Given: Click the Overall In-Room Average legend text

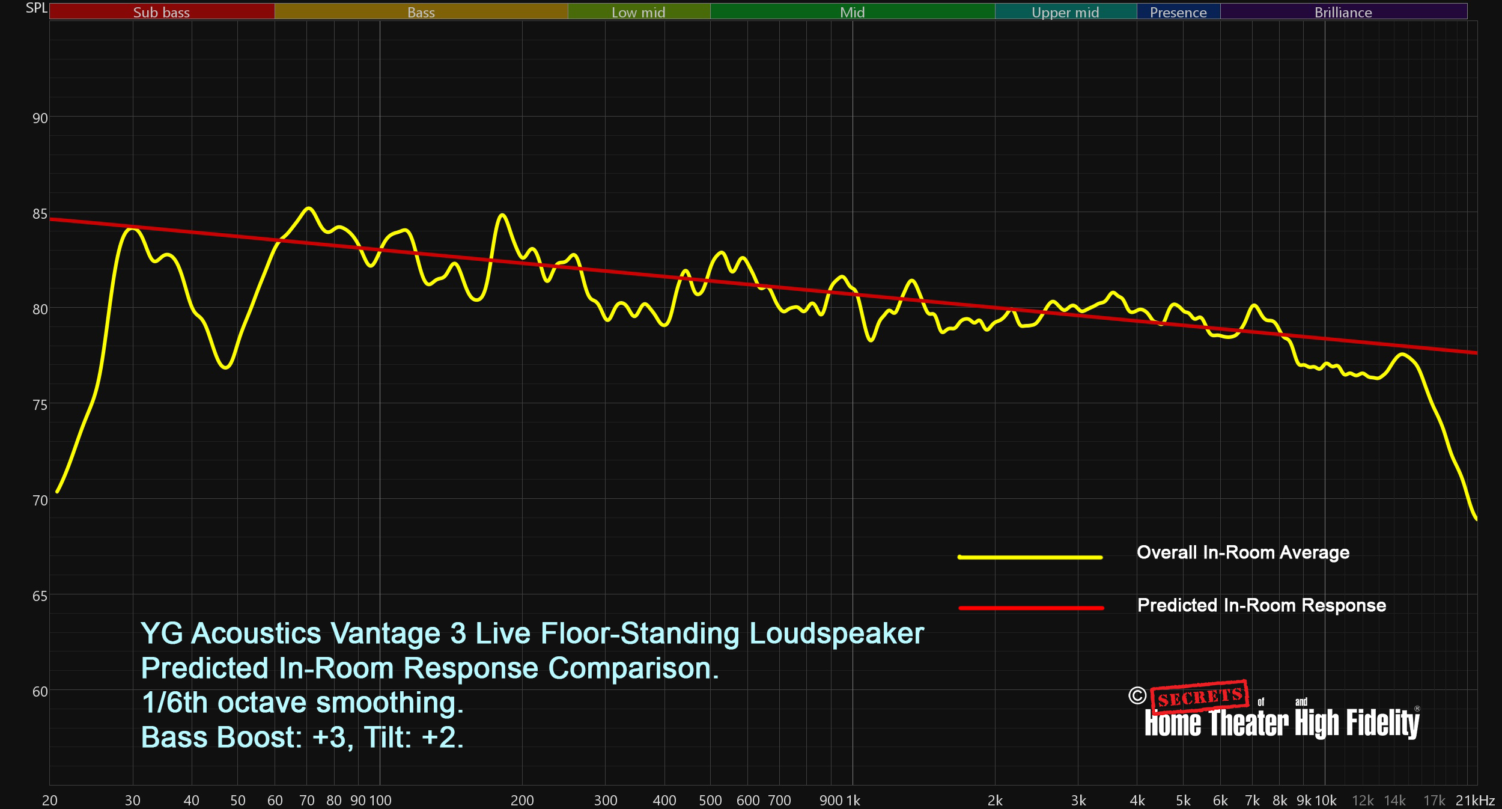Looking at the screenshot, I should (1242, 552).
